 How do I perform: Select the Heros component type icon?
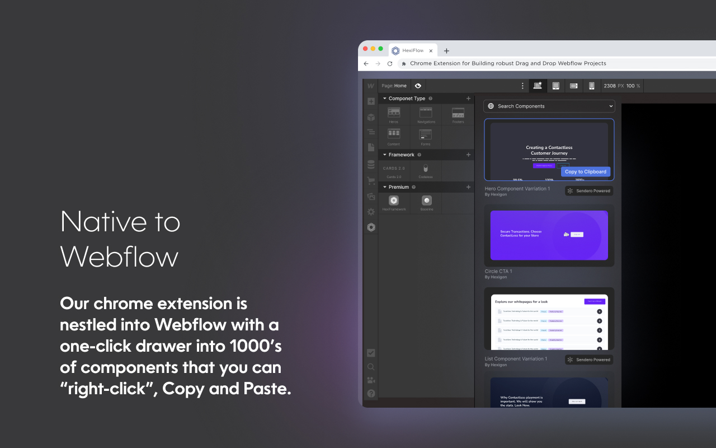(394, 113)
